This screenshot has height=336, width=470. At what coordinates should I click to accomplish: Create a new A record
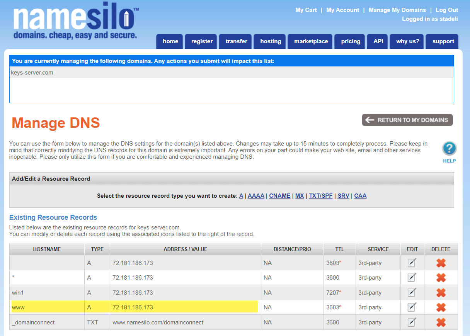(x=241, y=196)
